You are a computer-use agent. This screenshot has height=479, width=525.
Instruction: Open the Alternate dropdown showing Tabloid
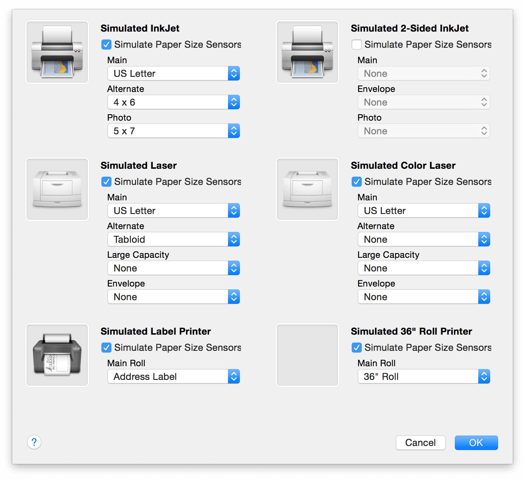pos(174,239)
